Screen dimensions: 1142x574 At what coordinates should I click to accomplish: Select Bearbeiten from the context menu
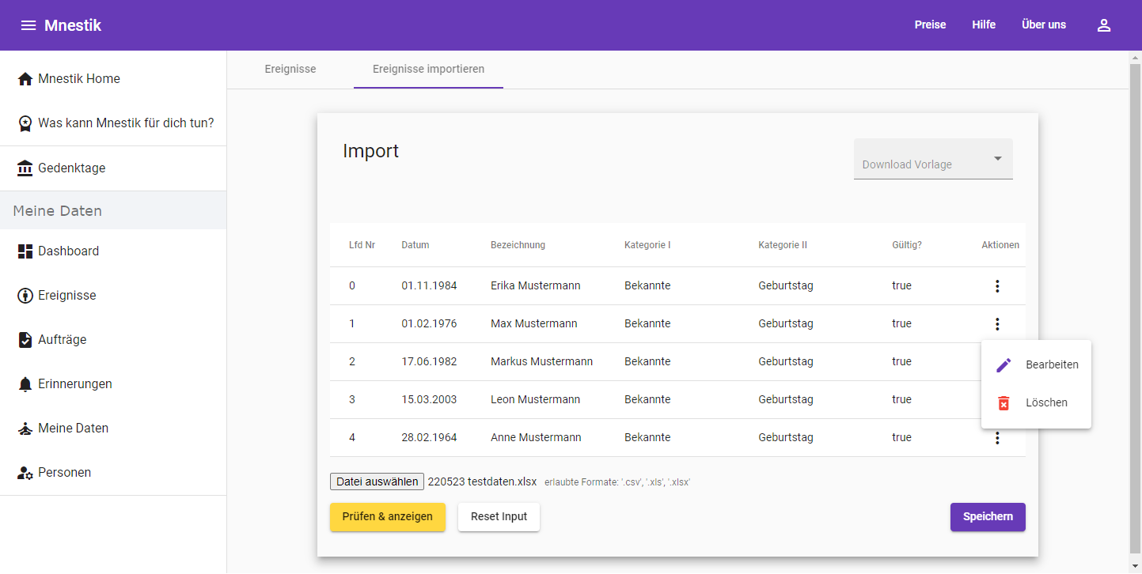coord(1036,365)
